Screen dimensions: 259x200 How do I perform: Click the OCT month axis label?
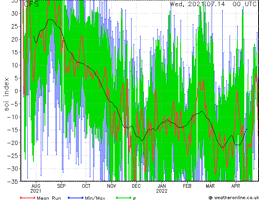[86, 186]
